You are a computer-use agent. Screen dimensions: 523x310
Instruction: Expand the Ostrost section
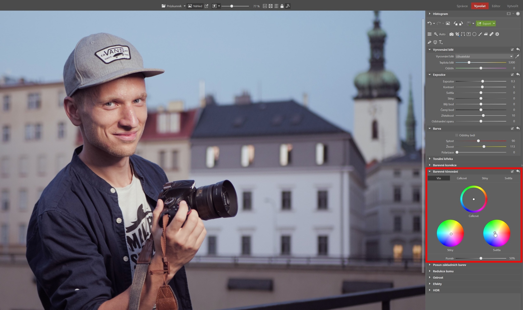coord(430,277)
